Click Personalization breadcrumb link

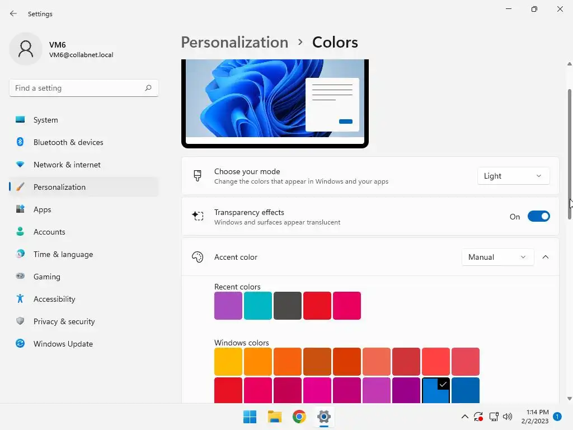pos(234,43)
